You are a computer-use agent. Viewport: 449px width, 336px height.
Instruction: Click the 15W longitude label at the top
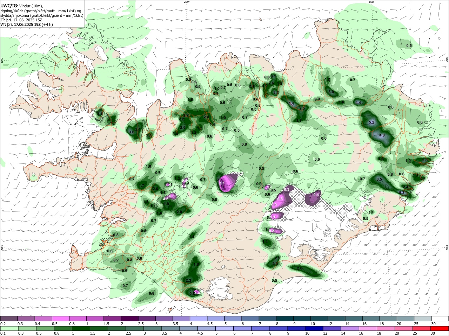371,2
